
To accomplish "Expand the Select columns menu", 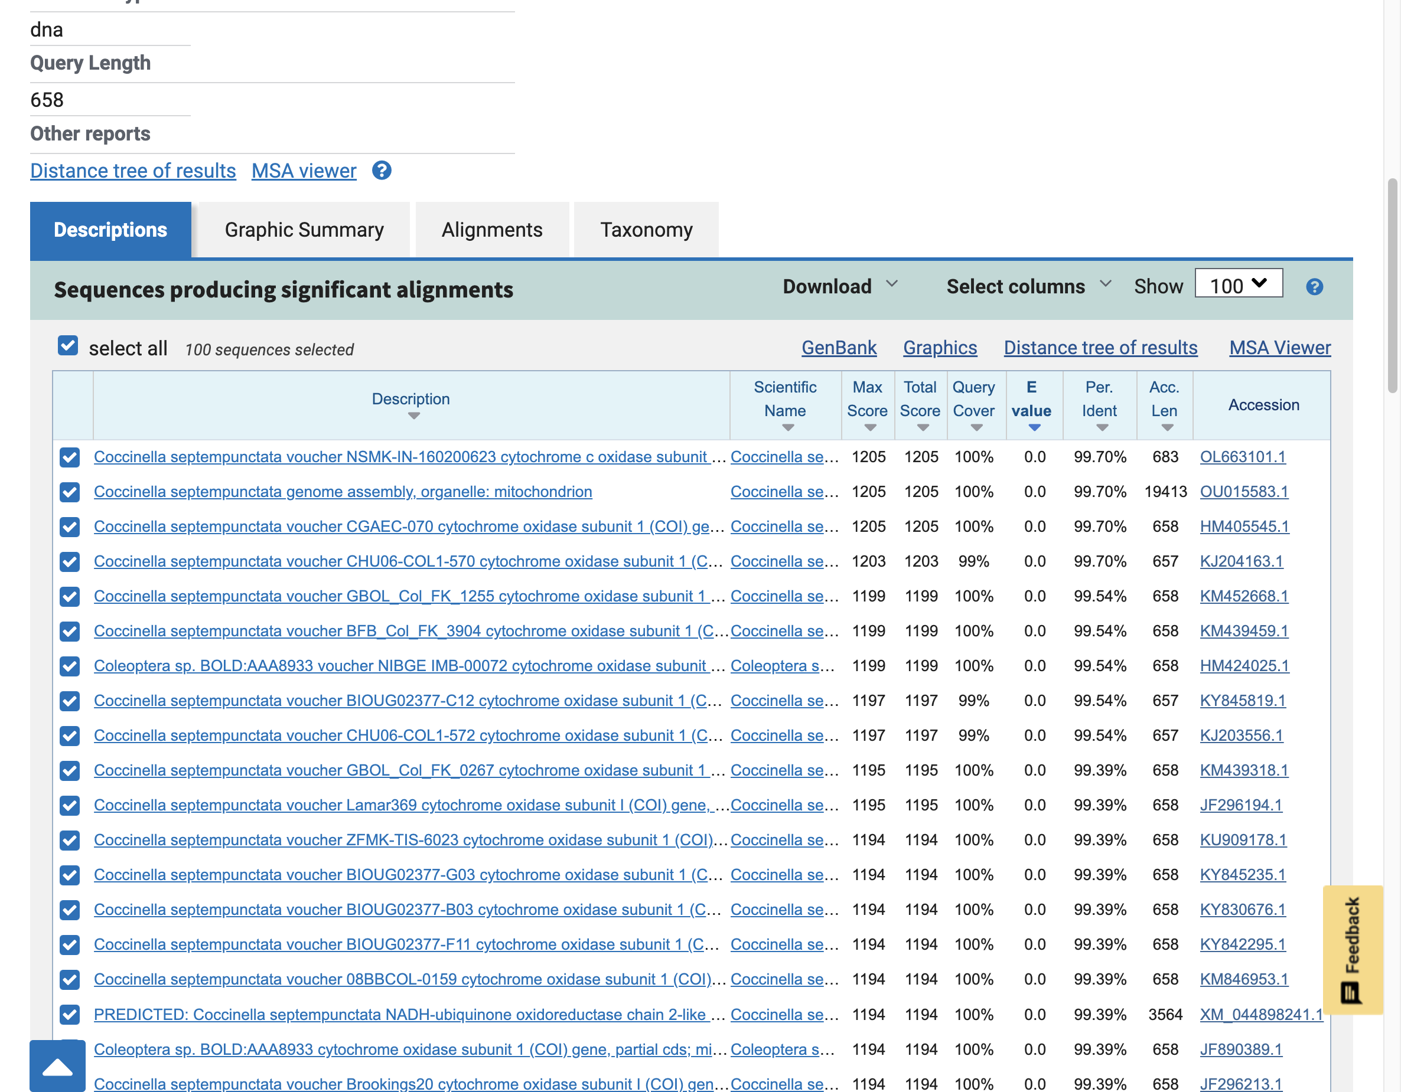I will 1028,286.
